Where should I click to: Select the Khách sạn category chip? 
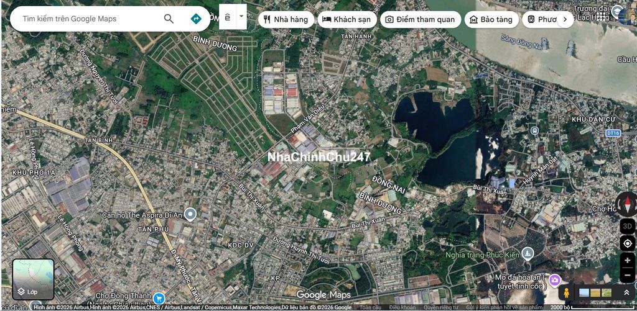tap(346, 19)
